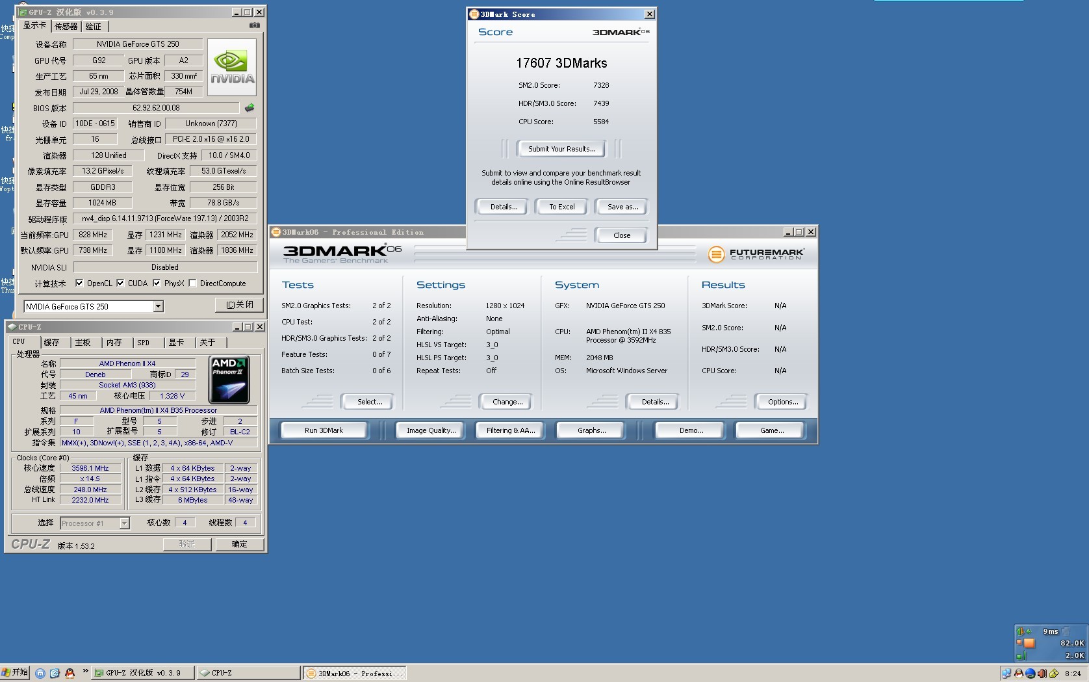Expand the quick launch overflow chevron

point(84,671)
